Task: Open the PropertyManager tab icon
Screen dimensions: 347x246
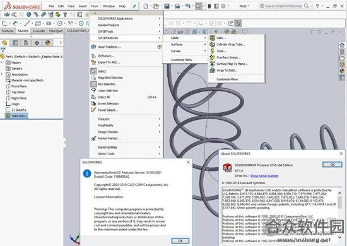Action: click(x=15, y=43)
